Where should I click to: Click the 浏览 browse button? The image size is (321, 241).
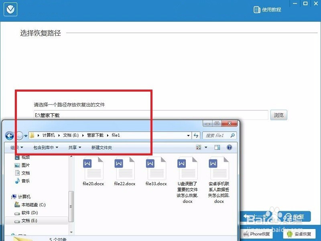(x=279, y=115)
